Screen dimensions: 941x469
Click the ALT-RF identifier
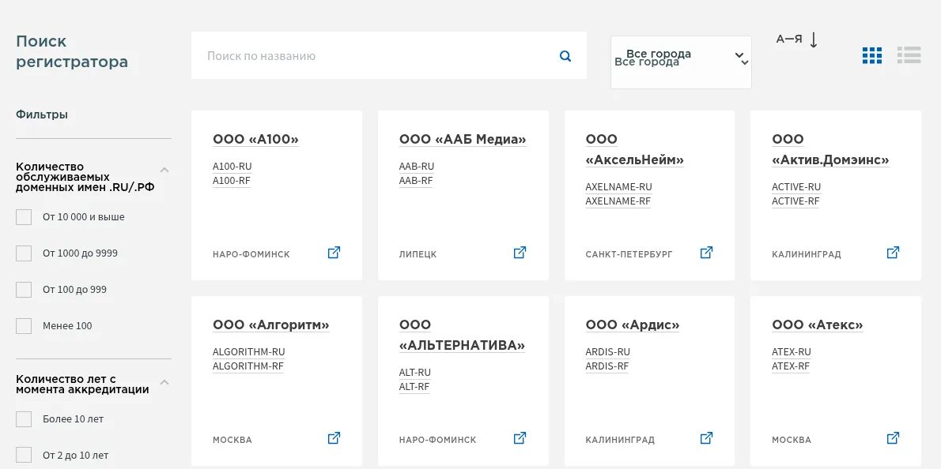pos(414,387)
